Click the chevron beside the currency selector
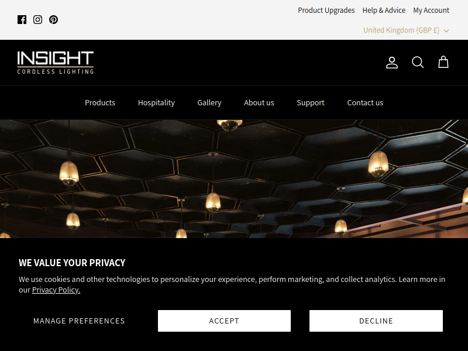This screenshot has height=351, width=468. tap(446, 31)
